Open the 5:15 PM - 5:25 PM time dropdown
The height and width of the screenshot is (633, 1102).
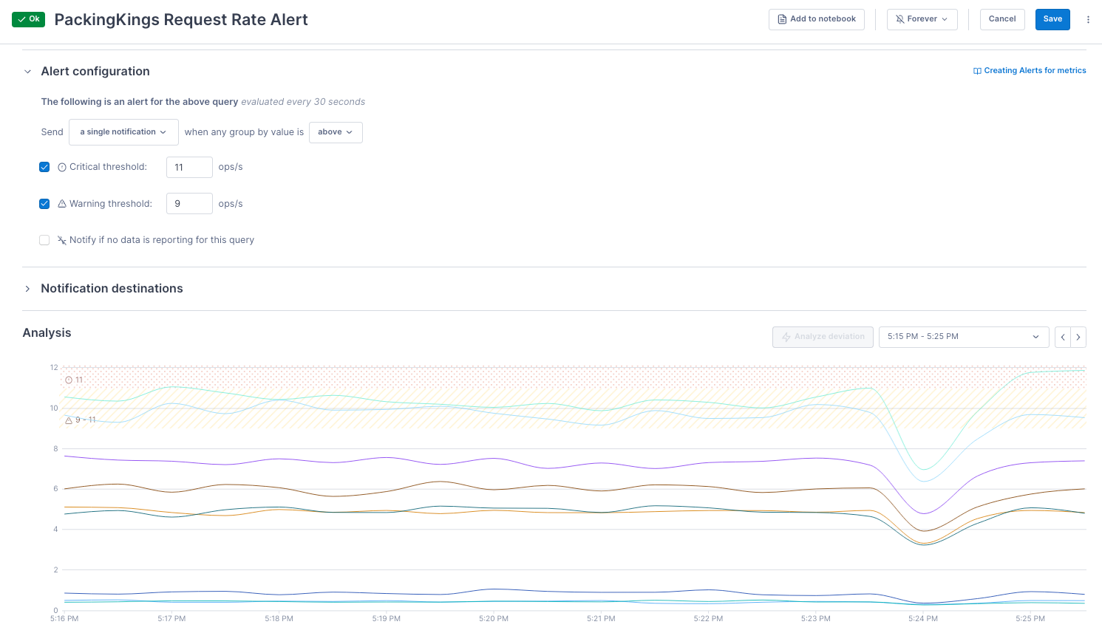click(963, 337)
